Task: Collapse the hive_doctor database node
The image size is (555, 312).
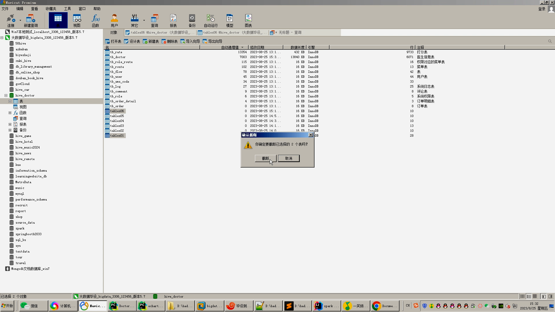Action: tap(6, 95)
